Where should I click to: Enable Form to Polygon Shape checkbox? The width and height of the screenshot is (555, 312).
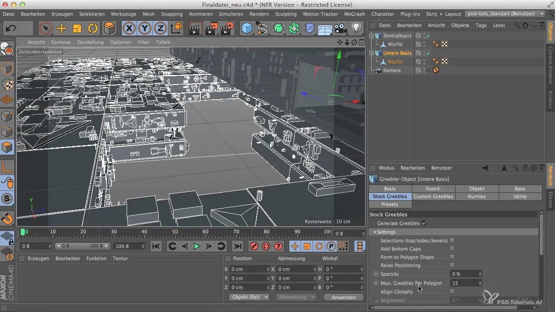(x=452, y=257)
